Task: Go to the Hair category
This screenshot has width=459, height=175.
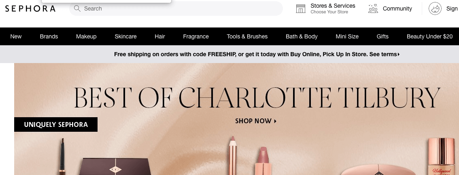Action: (x=160, y=36)
